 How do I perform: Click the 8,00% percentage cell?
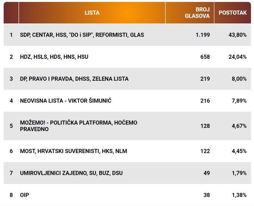coord(240,79)
